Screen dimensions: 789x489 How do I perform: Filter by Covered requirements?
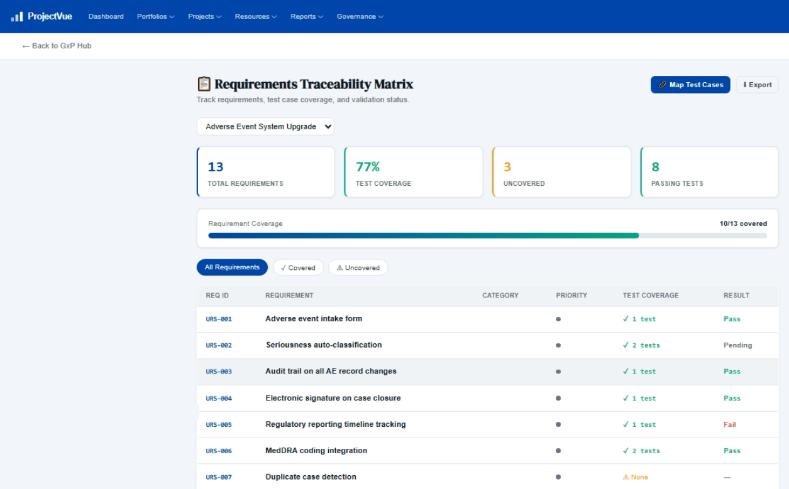coord(298,267)
